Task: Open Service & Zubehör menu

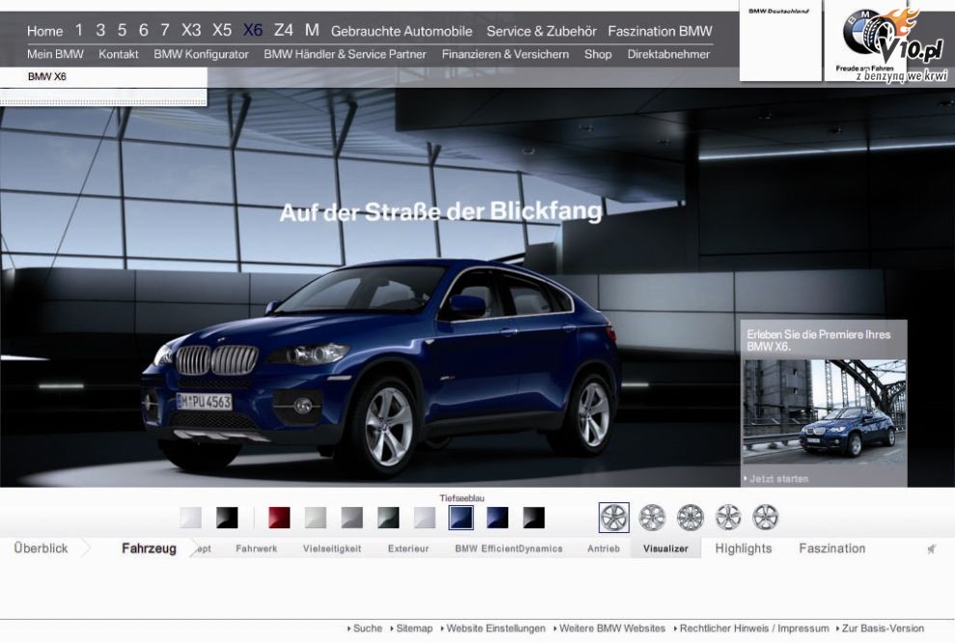Action: (x=541, y=31)
